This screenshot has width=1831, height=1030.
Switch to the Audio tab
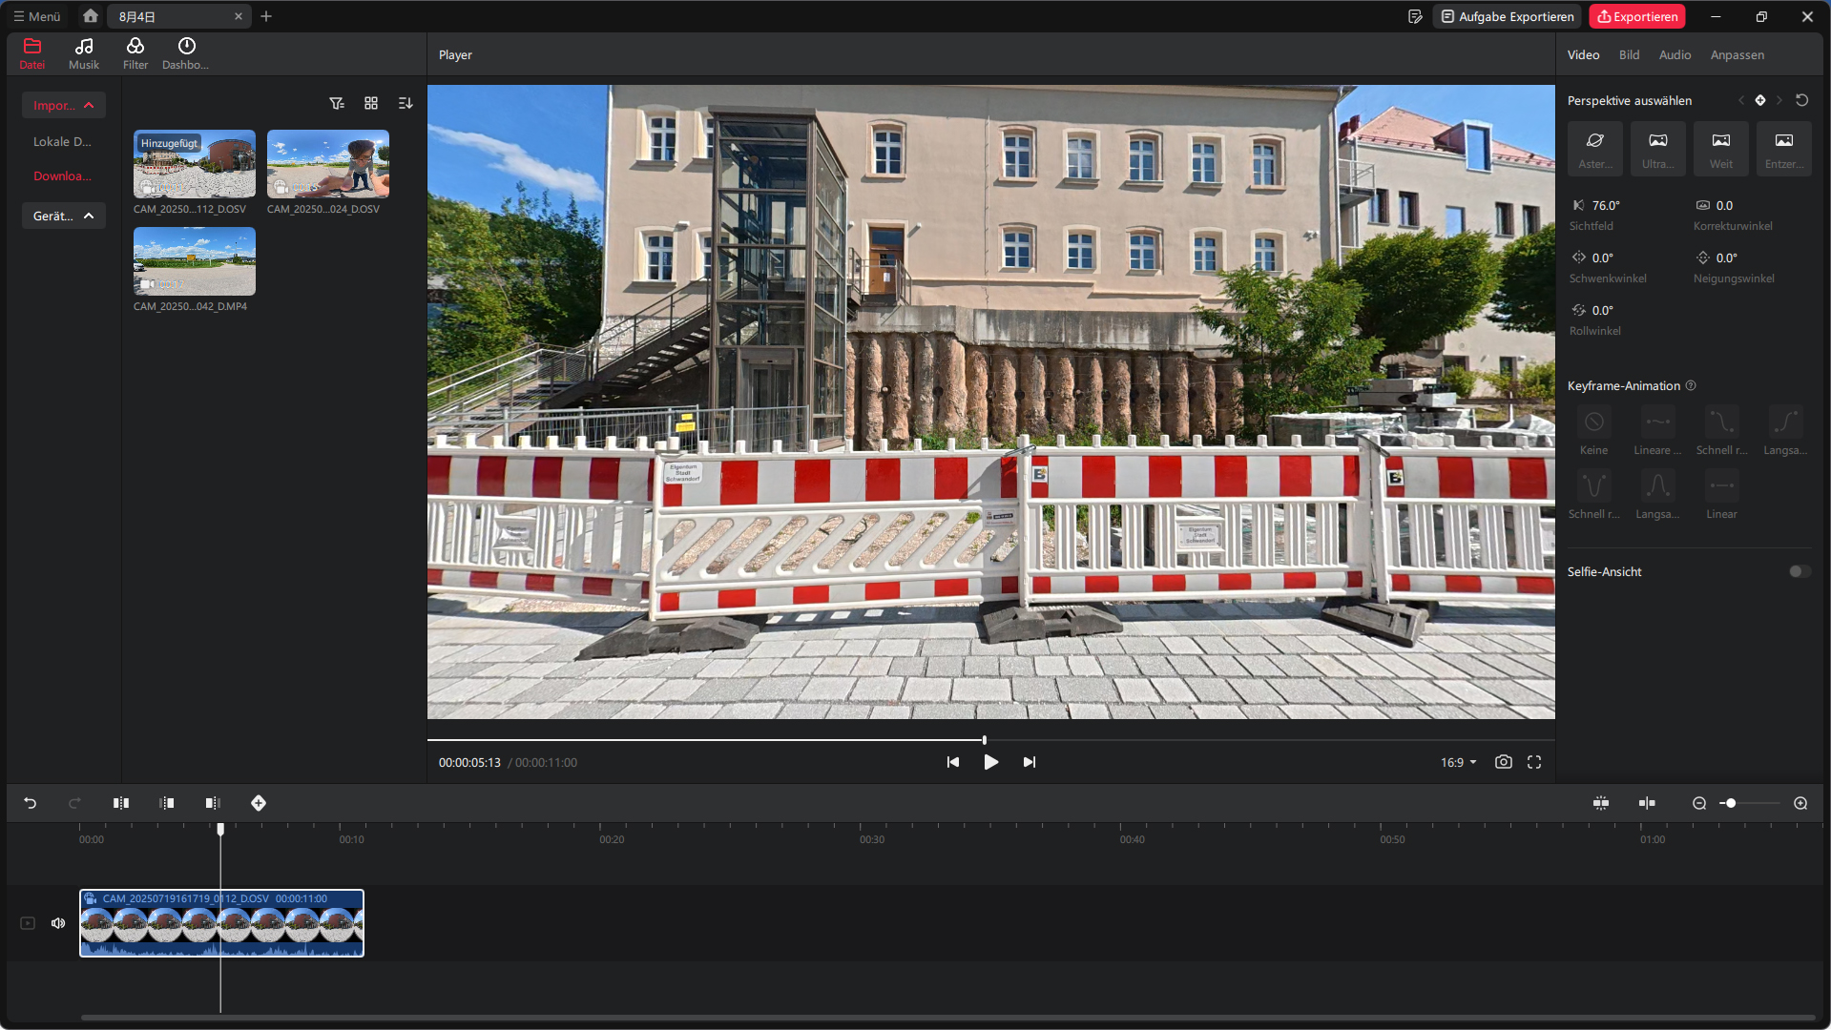click(1674, 55)
